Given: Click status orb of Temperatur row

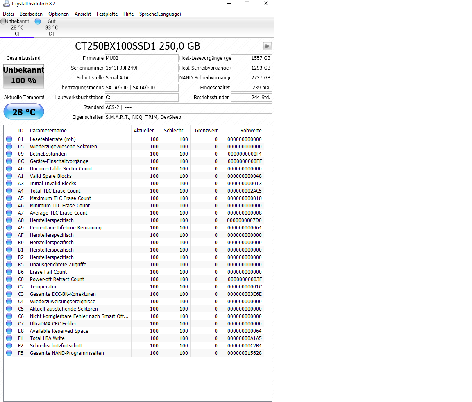Looking at the screenshot, I should 9,287.
